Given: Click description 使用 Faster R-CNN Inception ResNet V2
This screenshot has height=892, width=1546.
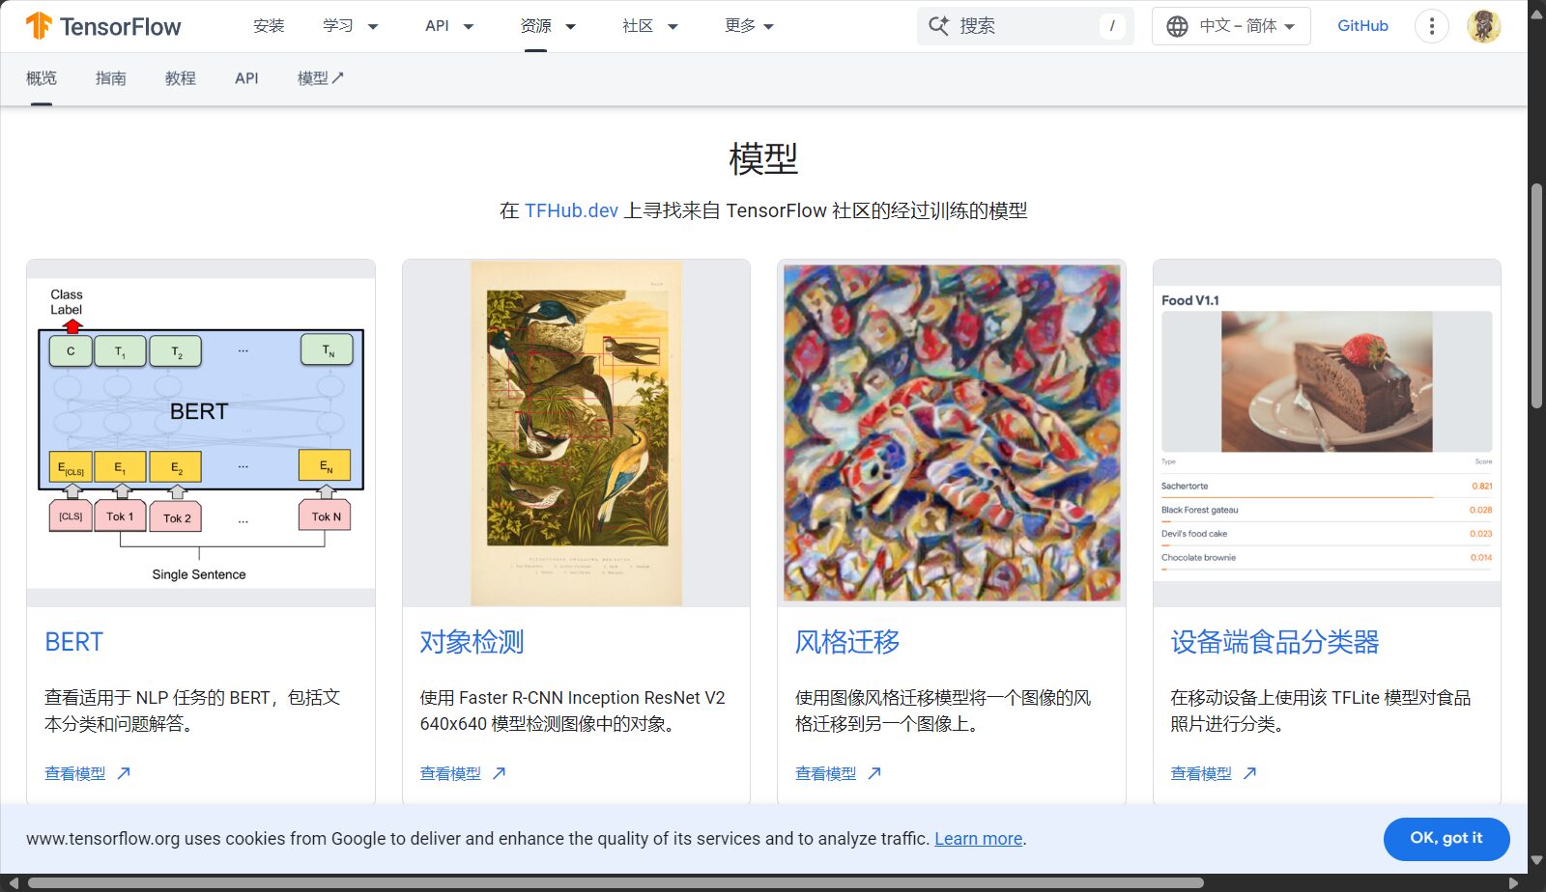Looking at the screenshot, I should (572, 711).
